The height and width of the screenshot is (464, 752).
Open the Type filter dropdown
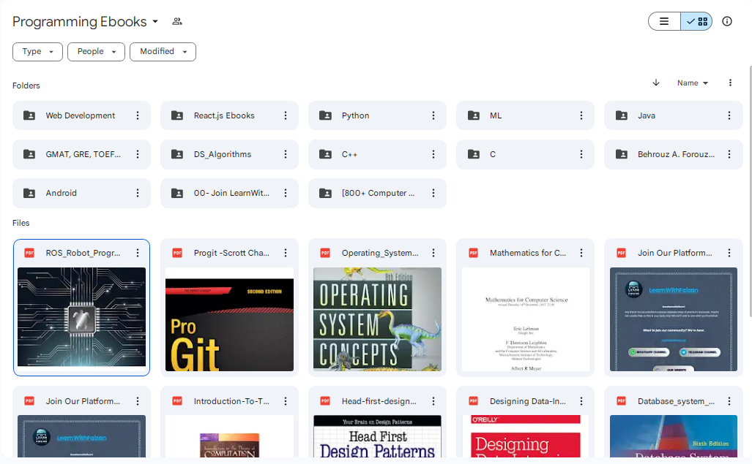click(37, 52)
